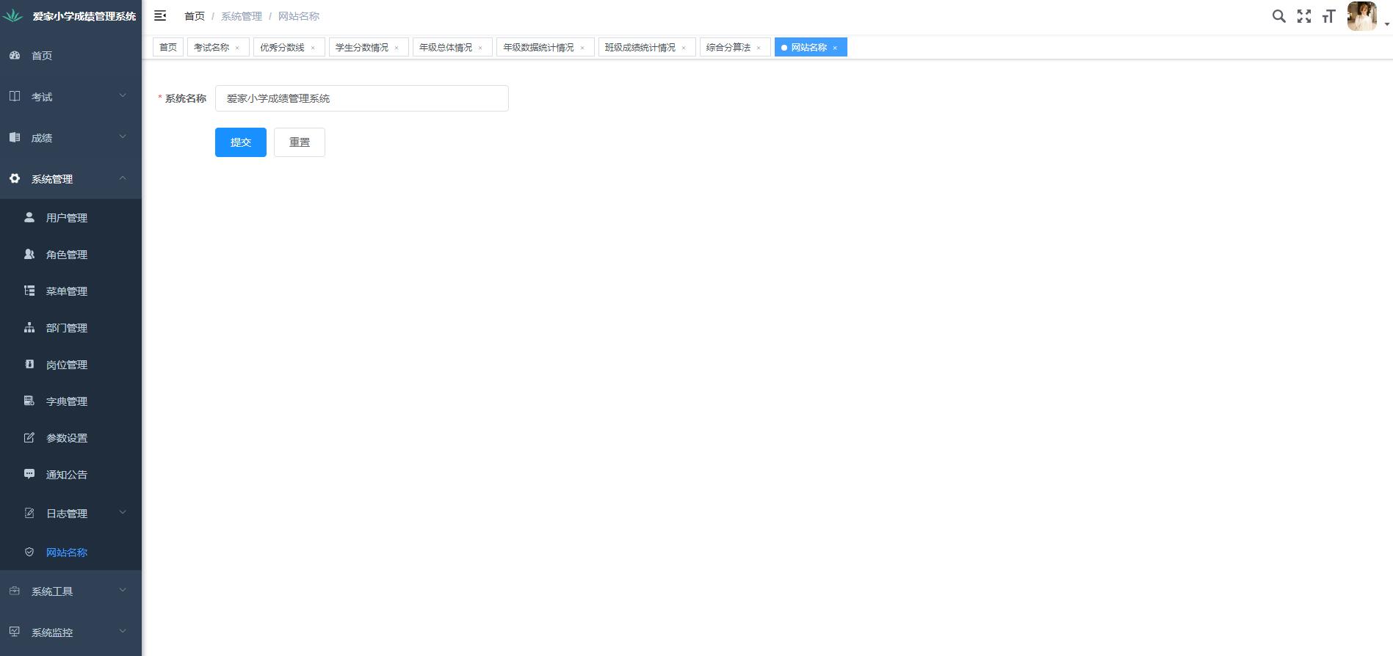Switch to the 综合分算法 tab

(x=728, y=48)
